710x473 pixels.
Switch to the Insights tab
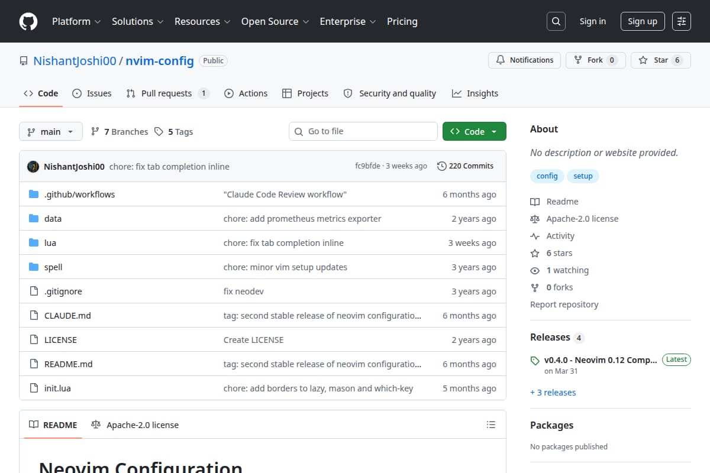click(475, 93)
